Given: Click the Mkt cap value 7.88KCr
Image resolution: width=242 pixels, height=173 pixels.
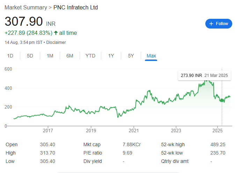Looking at the screenshot, I should point(132,144).
